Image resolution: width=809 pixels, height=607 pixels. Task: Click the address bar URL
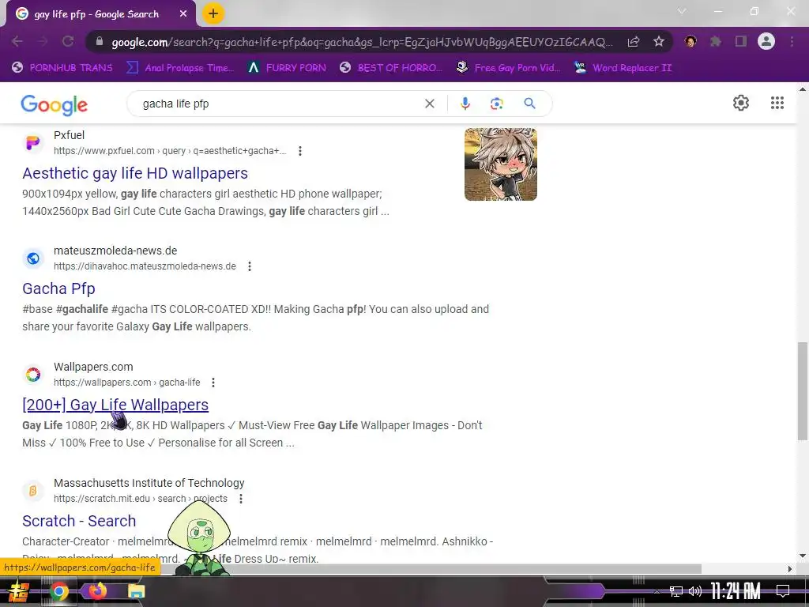pyautogui.click(x=361, y=42)
